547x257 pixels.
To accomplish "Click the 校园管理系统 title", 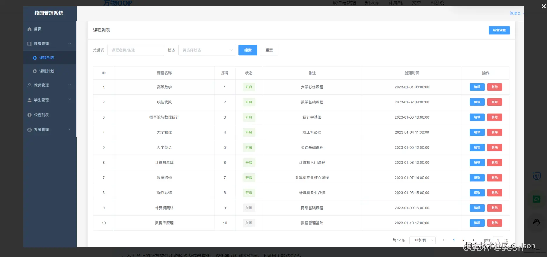I will 49,13.
